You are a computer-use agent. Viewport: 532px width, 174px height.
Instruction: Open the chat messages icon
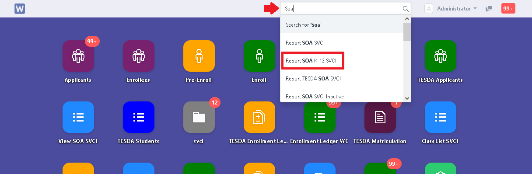(489, 9)
